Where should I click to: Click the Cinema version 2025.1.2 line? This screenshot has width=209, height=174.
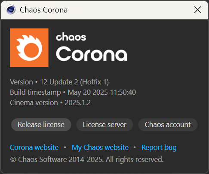[50, 103]
